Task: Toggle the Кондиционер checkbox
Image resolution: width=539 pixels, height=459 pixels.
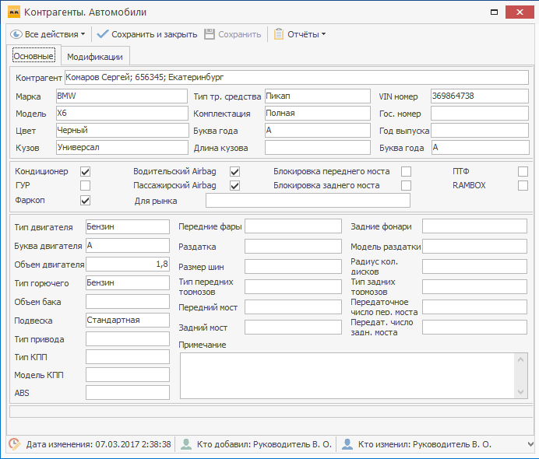Action: (x=85, y=172)
